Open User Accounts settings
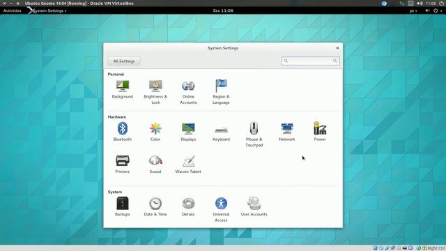The image size is (446, 251). point(254,207)
